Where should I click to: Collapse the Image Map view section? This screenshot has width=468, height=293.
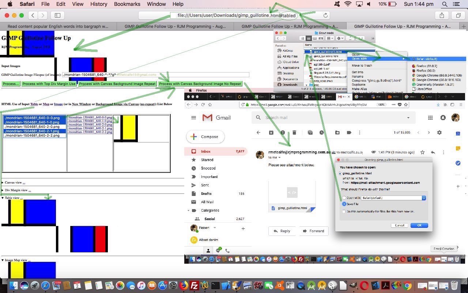pyautogui.click(x=3, y=260)
